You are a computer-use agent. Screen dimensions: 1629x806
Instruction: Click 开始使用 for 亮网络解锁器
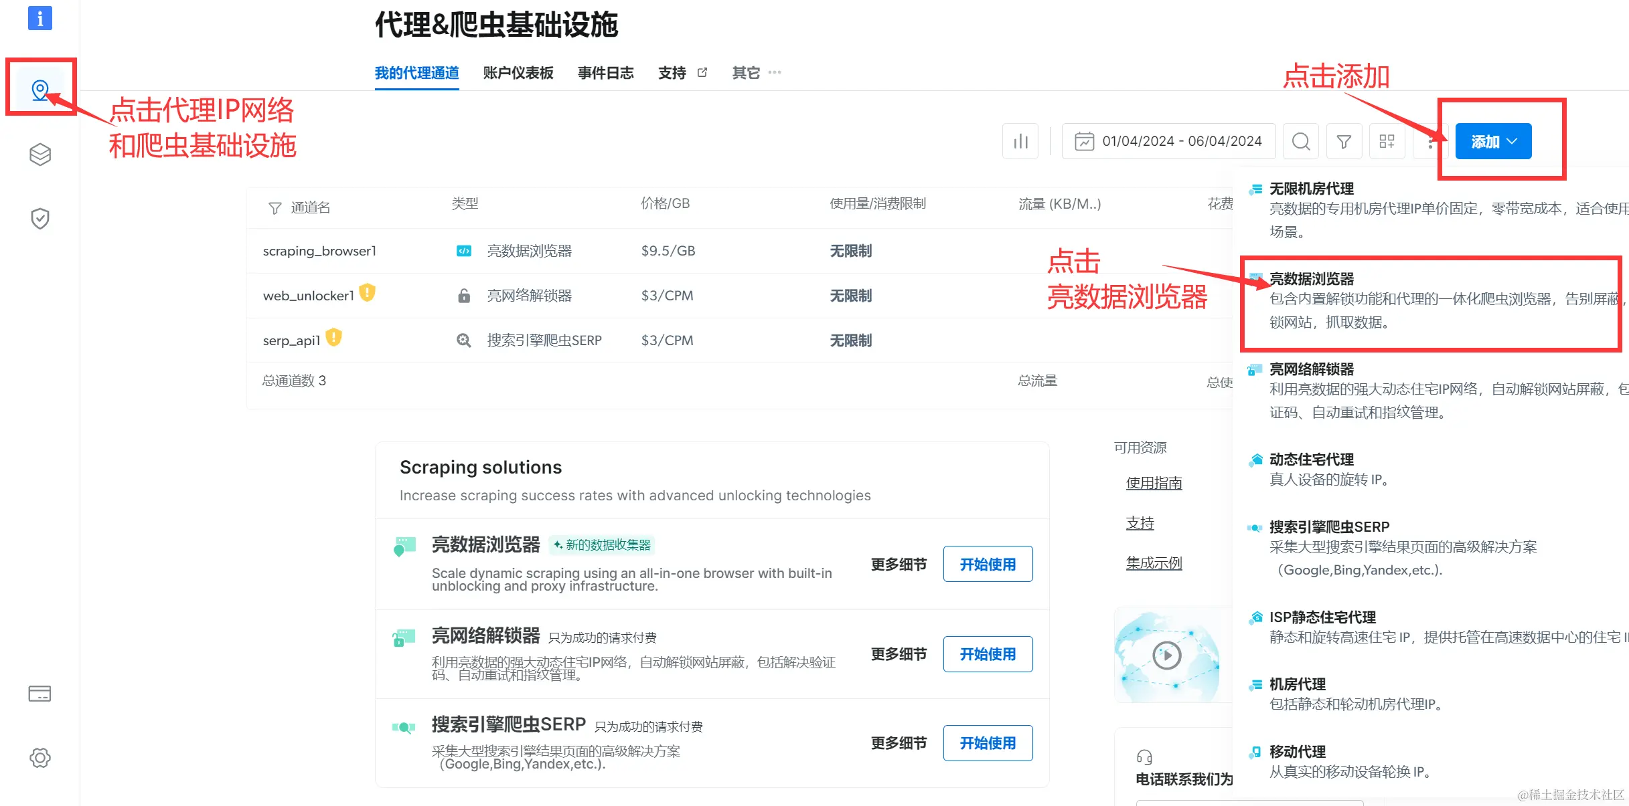(988, 654)
